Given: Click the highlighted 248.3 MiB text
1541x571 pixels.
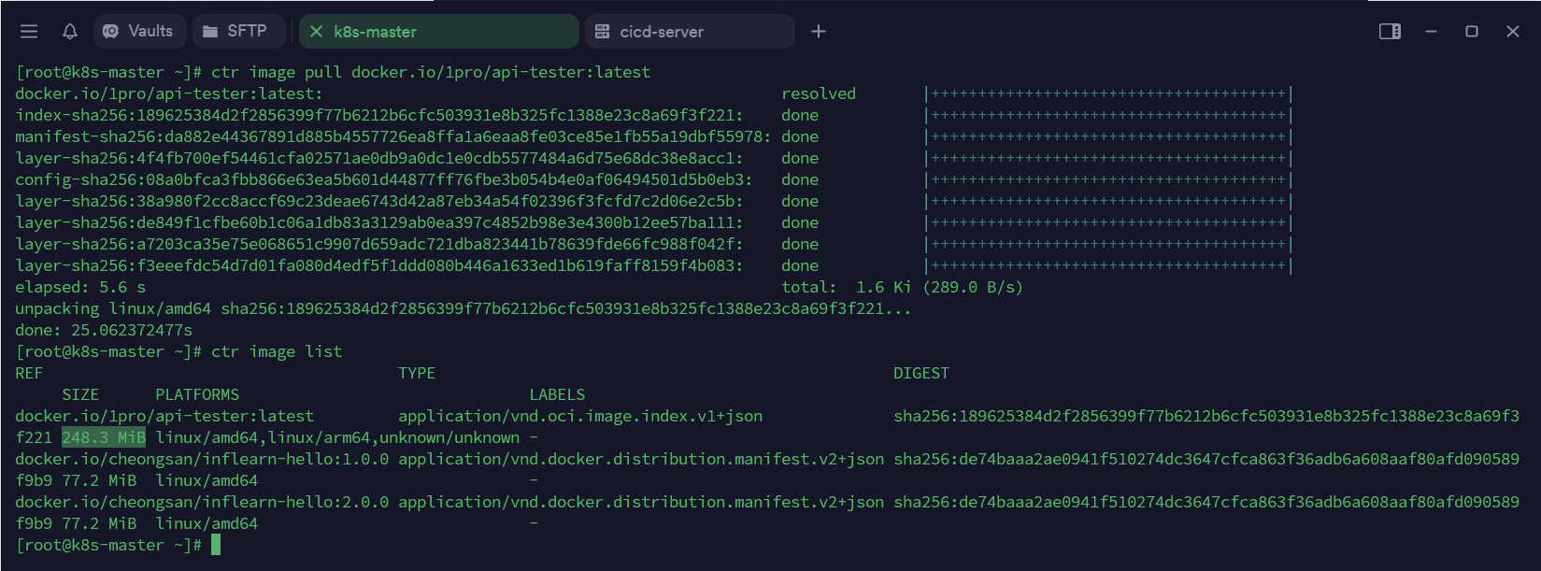Looking at the screenshot, I should (104, 437).
